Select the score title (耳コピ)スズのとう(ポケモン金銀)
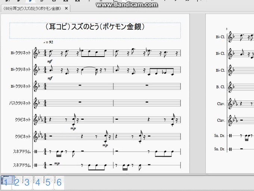Screen dimensions: 254x191 [95, 27]
